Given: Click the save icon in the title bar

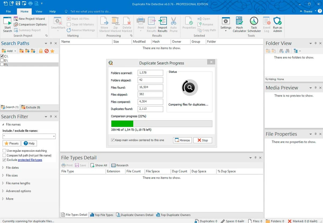Looking at the screenshot, I should pyautogui.click(x=18, y=4).
